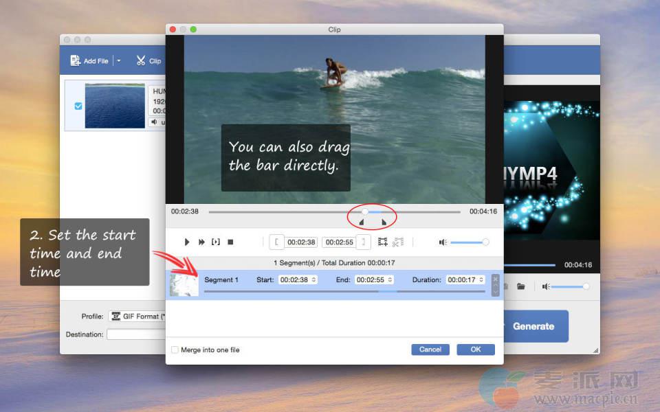Click the segment End time stepper
This screenshot has height=412, width=660.
click(x=390, y=279)
